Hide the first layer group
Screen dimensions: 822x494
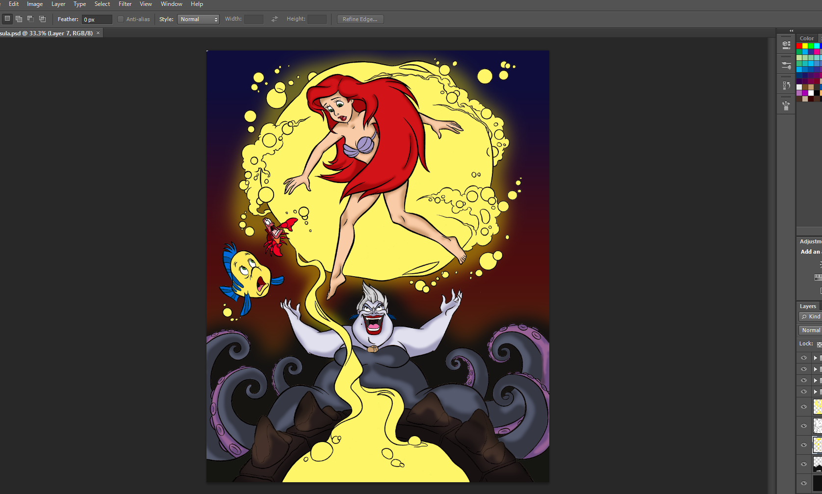[x=804, y=358]
